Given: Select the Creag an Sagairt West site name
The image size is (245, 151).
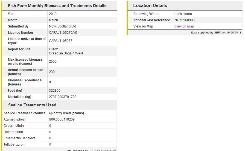Looking at the screenshot, I should [66, 53].
